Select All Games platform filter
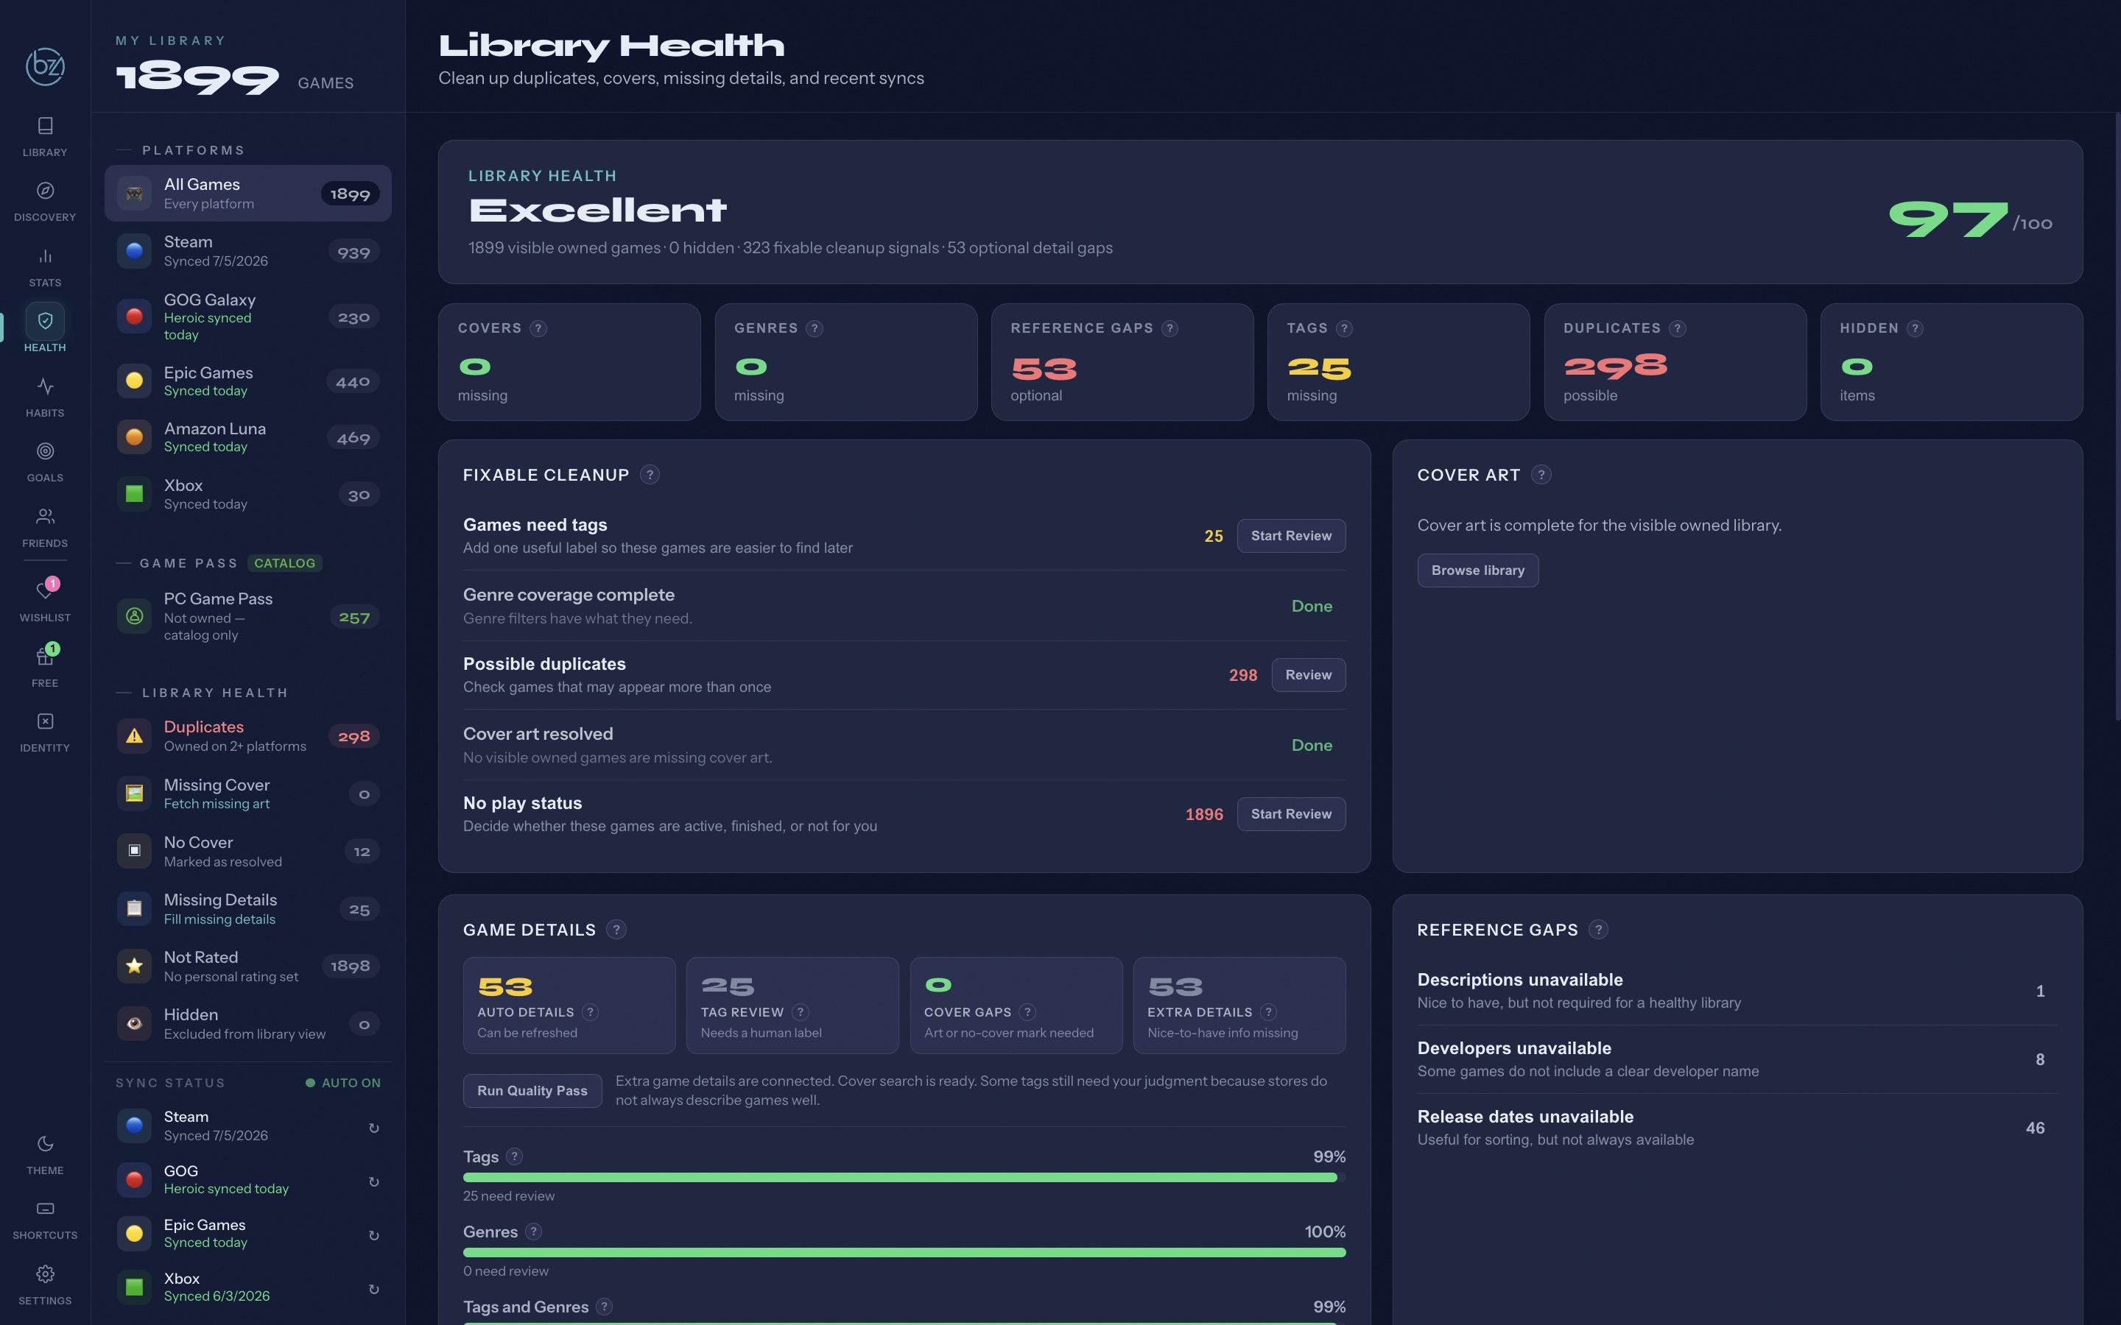This screenshot has width=2121, height=1325. tap(248, 194)
